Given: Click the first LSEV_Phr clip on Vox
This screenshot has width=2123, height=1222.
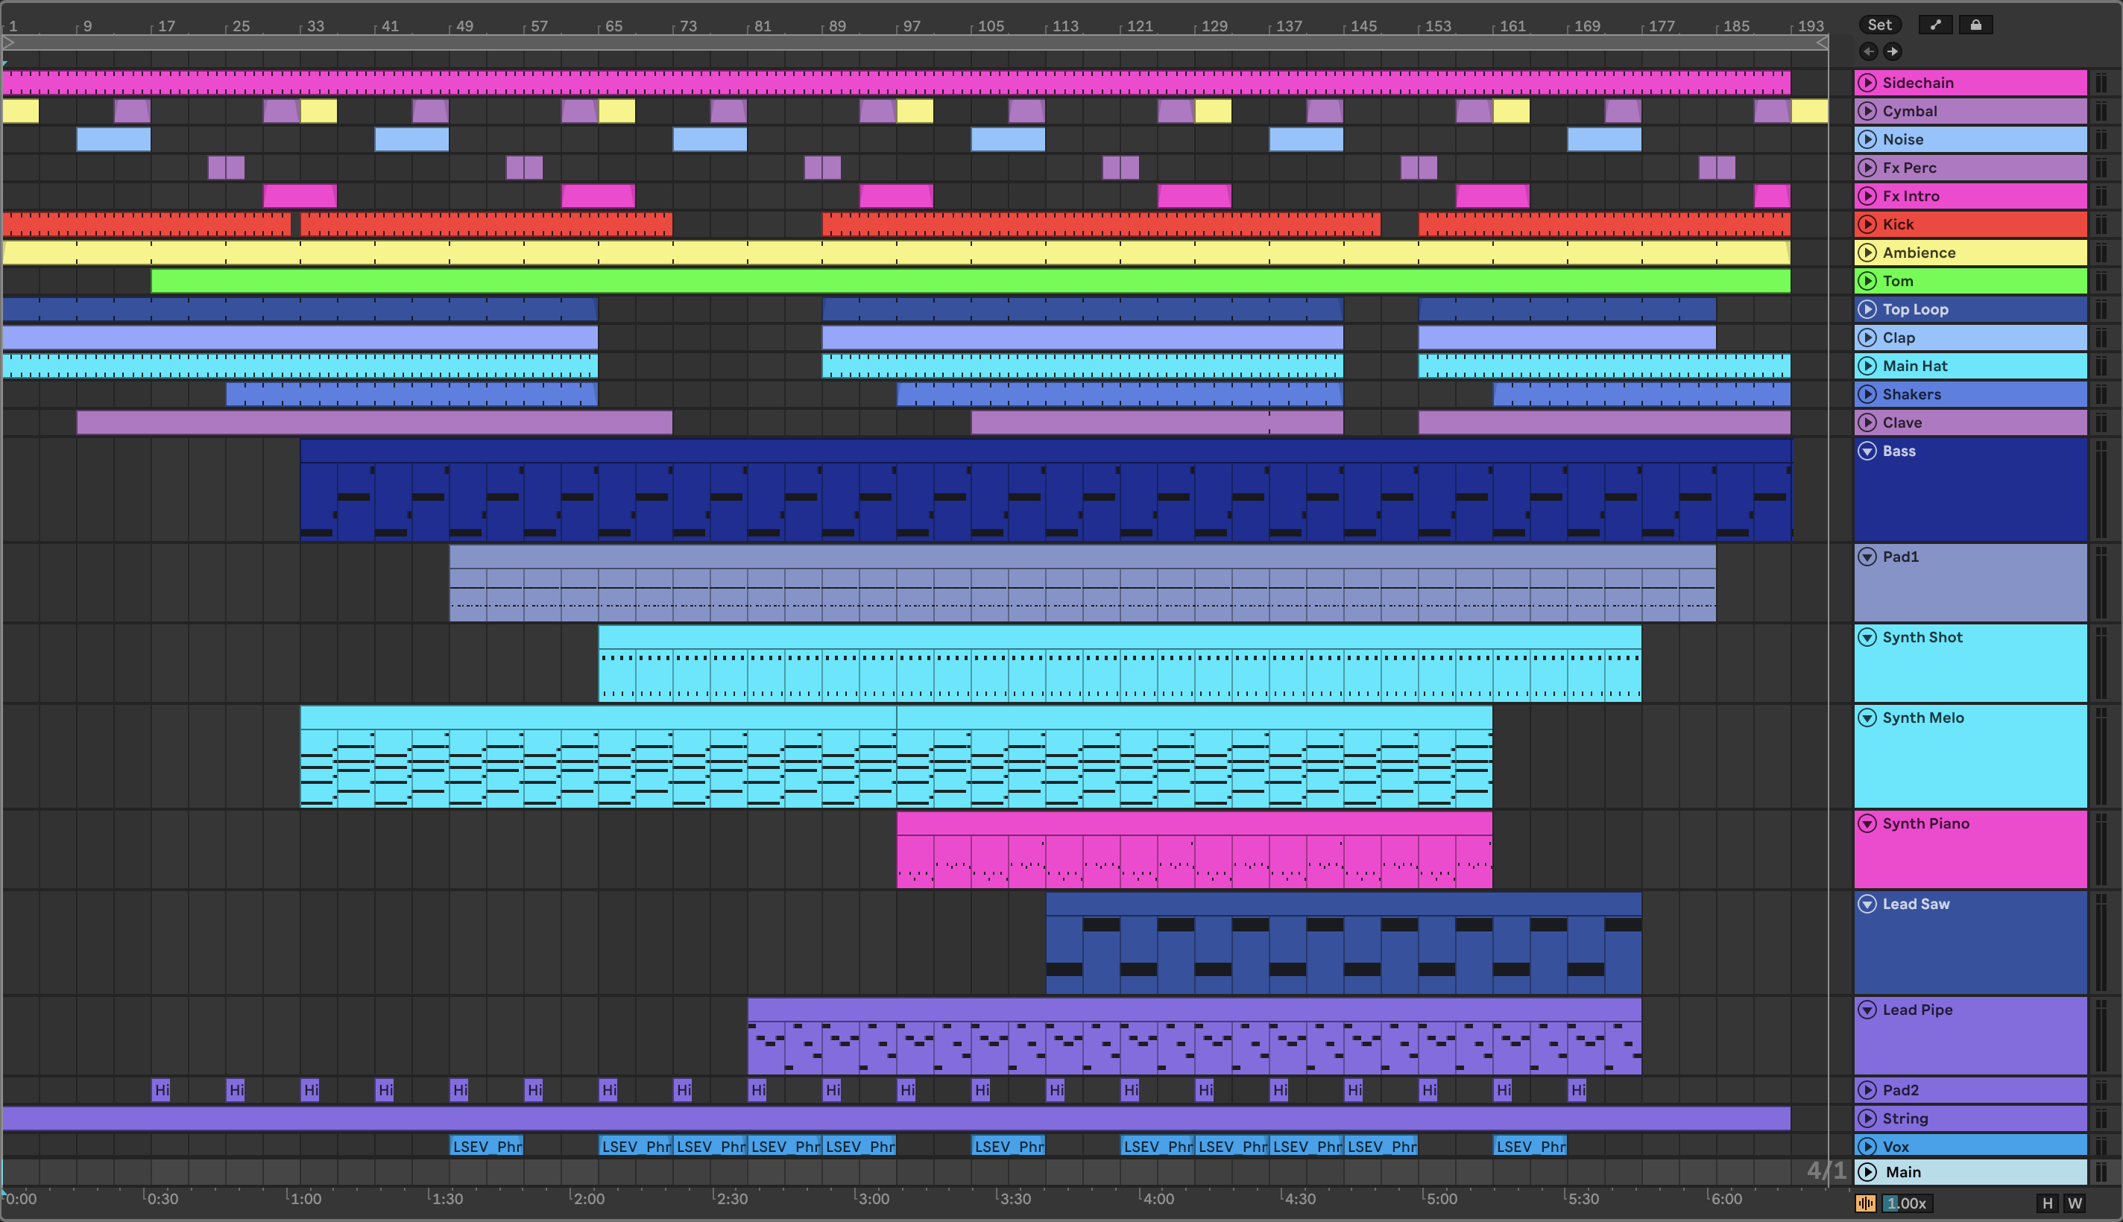Looking at the screenshot, I should click(486, 1147).
